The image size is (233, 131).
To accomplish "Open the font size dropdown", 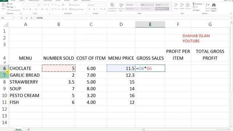I will pos(43,5).
